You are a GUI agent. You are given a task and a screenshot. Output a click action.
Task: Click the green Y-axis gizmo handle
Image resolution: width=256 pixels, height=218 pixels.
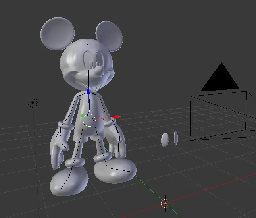click(x=83, y=115)
